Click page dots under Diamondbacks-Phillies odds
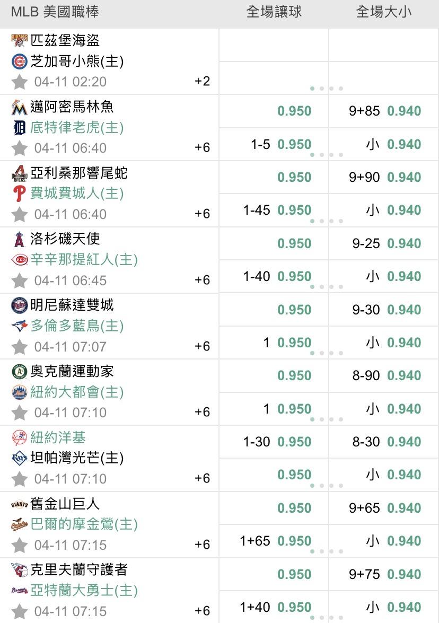The width and height of the screenshot is (439, 623). [x=327, y=221]
